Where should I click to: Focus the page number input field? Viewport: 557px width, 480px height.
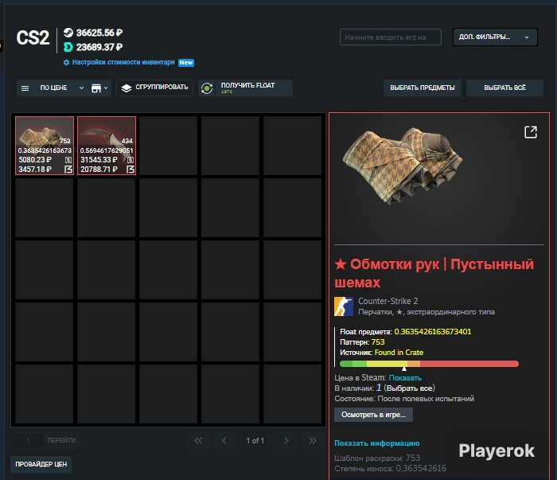[x=27, y=440]
